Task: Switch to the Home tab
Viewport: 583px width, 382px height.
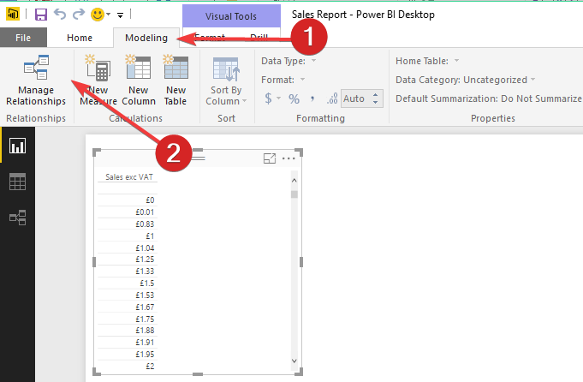Action: [x=80, y=38]
